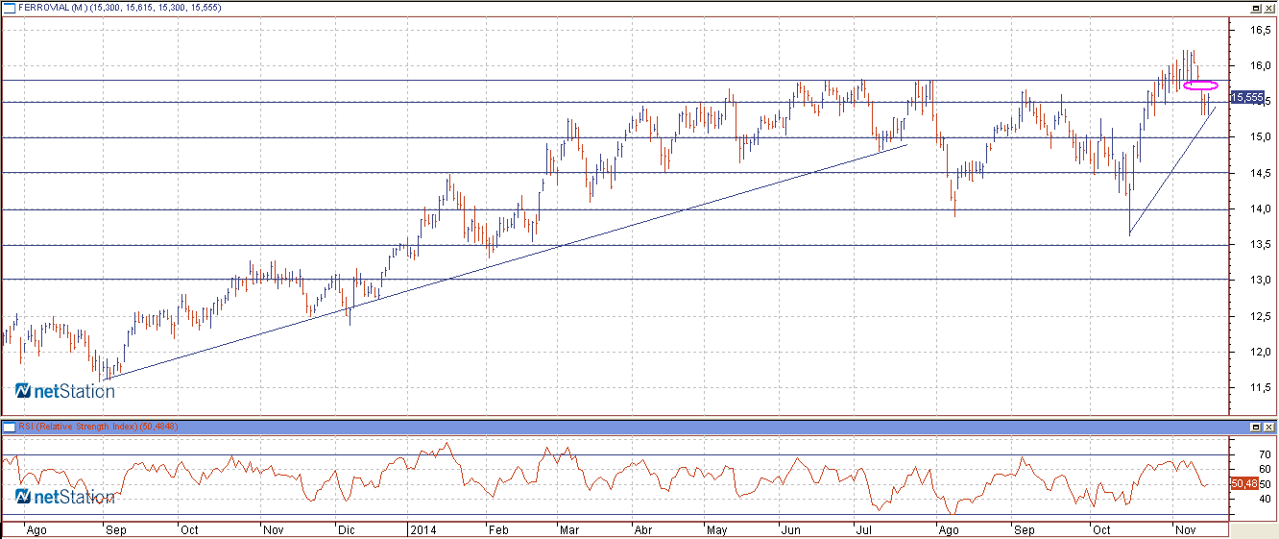Click the blue 15,555 last-price label
Viewport: 1279px width, 539px height.
pos(1246,97)
